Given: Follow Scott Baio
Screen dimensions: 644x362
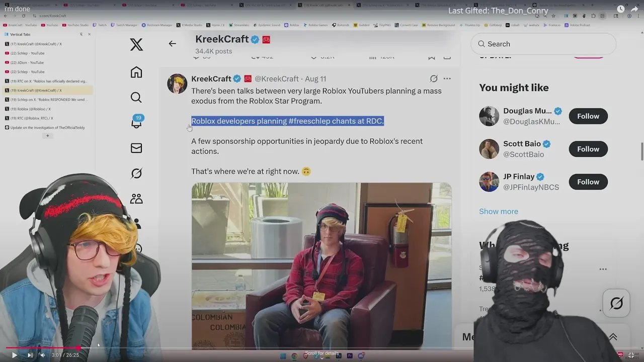Looking at the screenshot, I should tap(588, 149).
